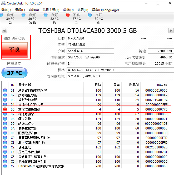Click the 目前 column header
Image resolution: width=174 pixels, height=175 pixels.
[98, 85]
